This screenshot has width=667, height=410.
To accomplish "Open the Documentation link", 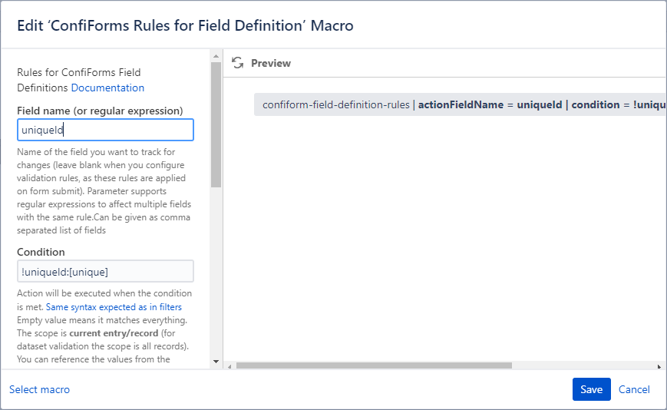I will point(107,88).
